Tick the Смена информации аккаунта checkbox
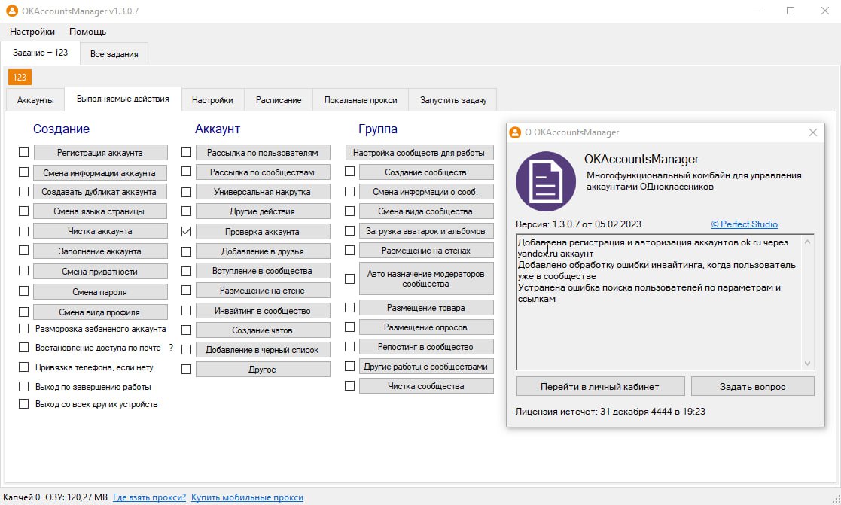This screenshot has width=841, height=505. pyautogui.click(x=23, y=172)
